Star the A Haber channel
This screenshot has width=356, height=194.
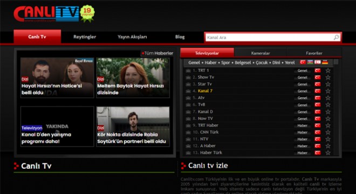[328, 145]
